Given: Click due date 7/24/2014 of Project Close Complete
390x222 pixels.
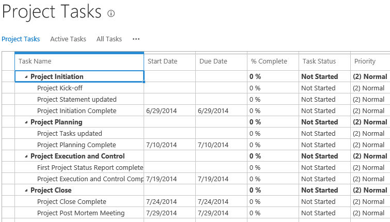Looking at the screenshot, I should 222,202.
